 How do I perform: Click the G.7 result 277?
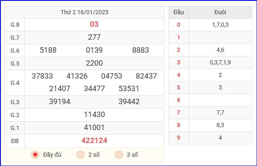(94, 37)
